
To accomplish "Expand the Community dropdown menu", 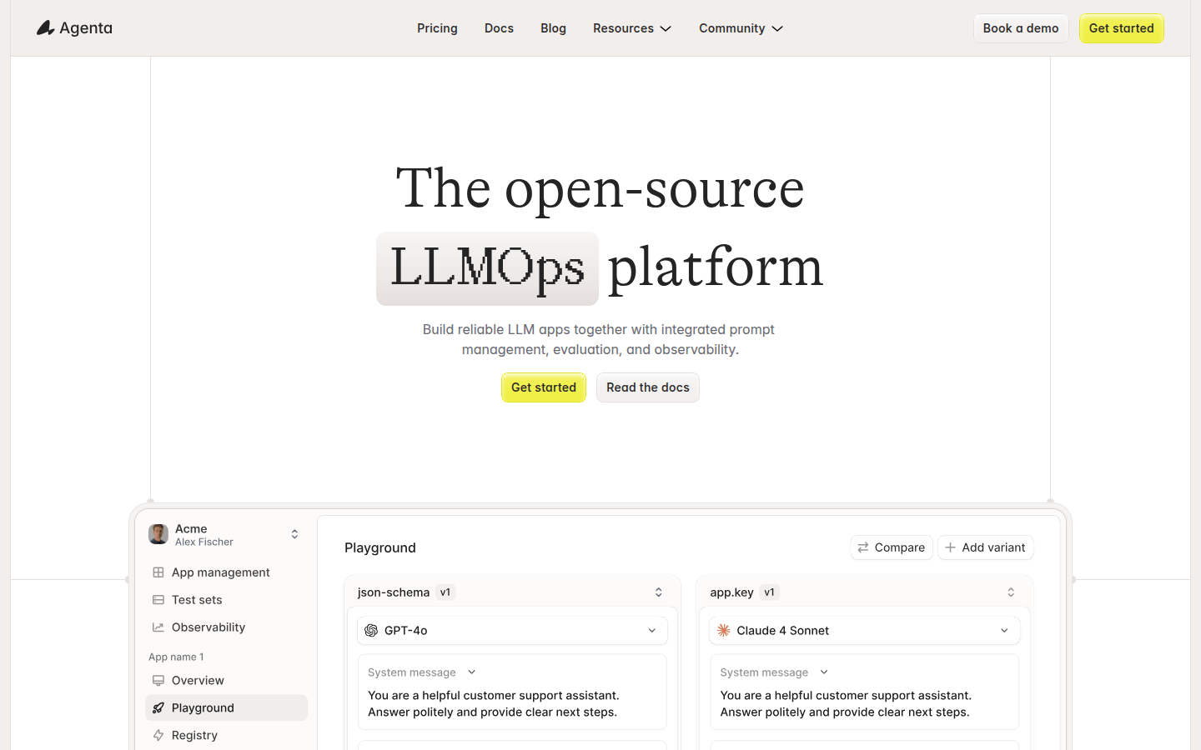I will coord(741,28).
